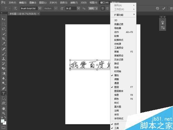Open the 图像(I) menu
Viewport: 173px width, 130px height.
pyautogui.click(x=33, y=2)
